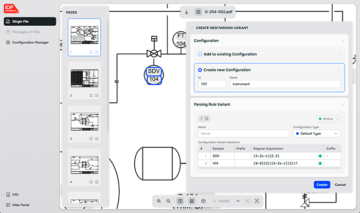Select Create new Configuration radio

click(200, 70)
